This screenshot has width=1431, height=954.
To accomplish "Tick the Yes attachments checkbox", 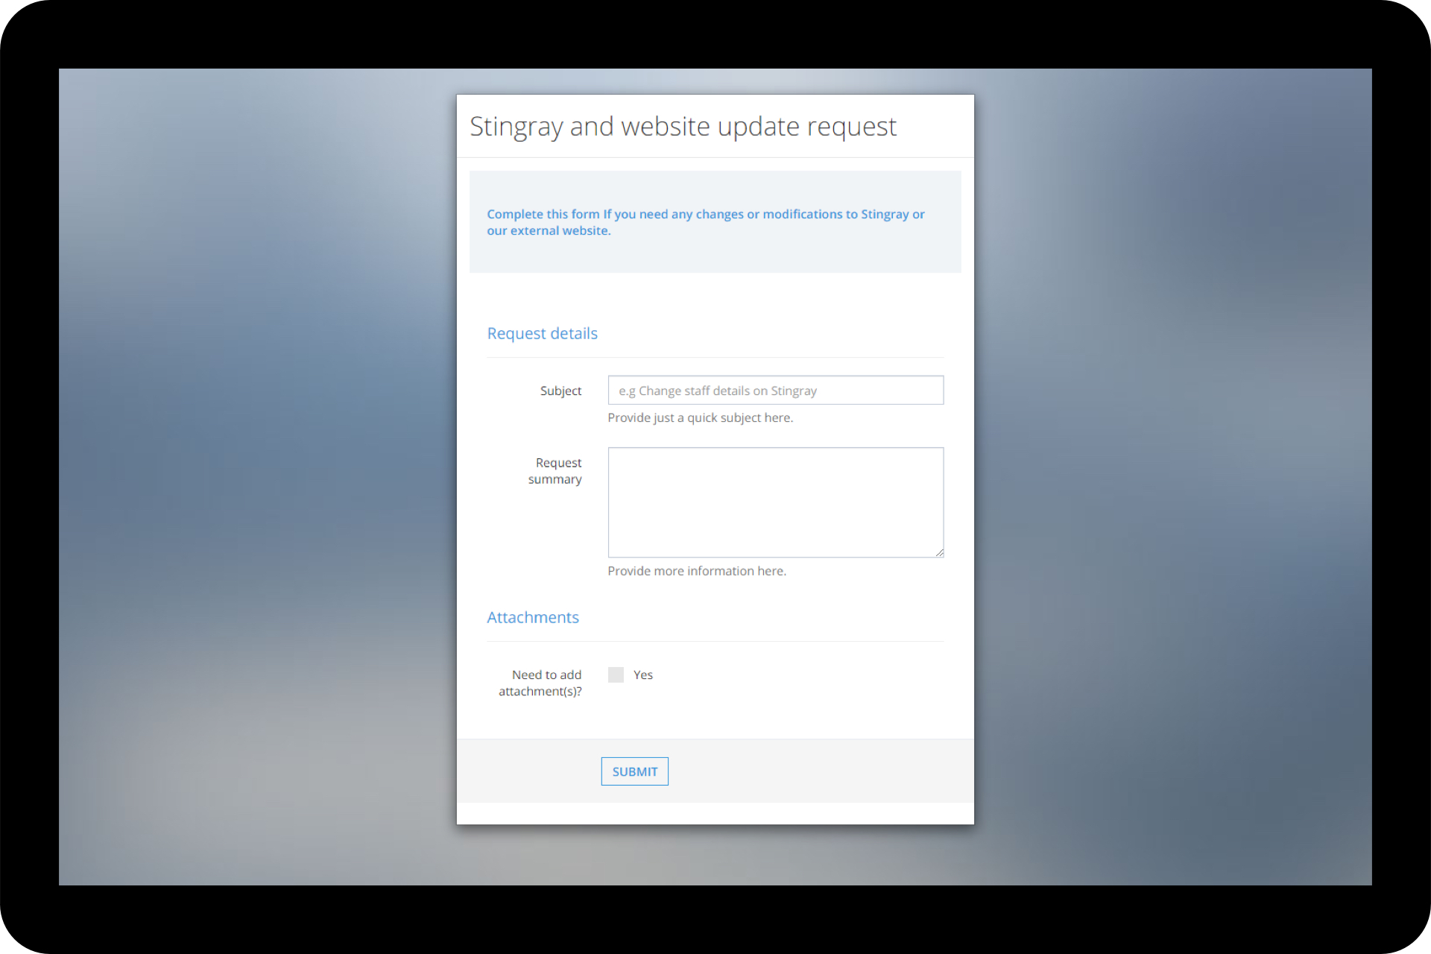I will (x=616, y=675).
